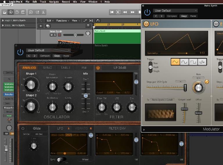Select sine LFO waveform in Modulator
Image resolution: width=223 pixels, height=165 pixels.
click(x=184, y=62)
